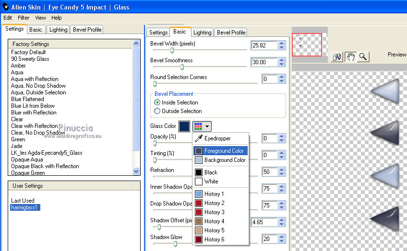This screenshot has height=251, width=407.
Task: Increase Bevel Width with spinner arrows
Action: point(281,43)
